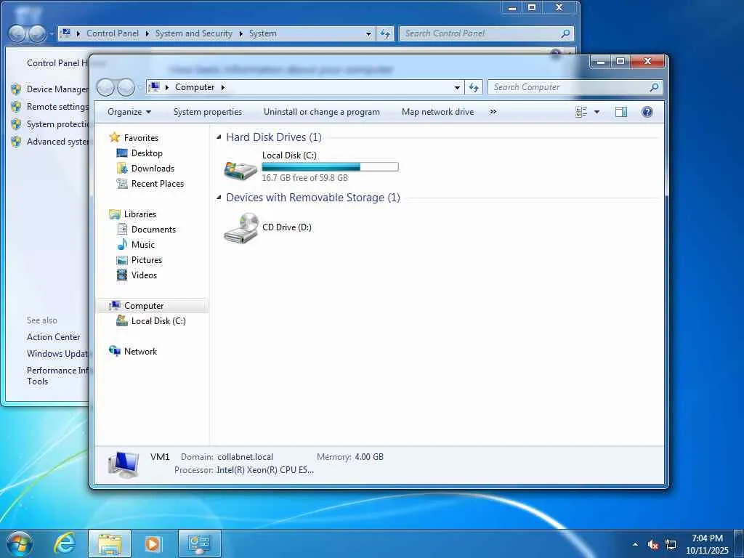The width and height of the screenshot is (744, 558).
Task: Open the Pictures library
Action: click(147, 259)
